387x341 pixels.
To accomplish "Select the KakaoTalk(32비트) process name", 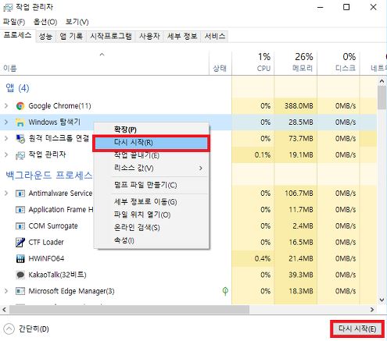I will pos(57,275).
